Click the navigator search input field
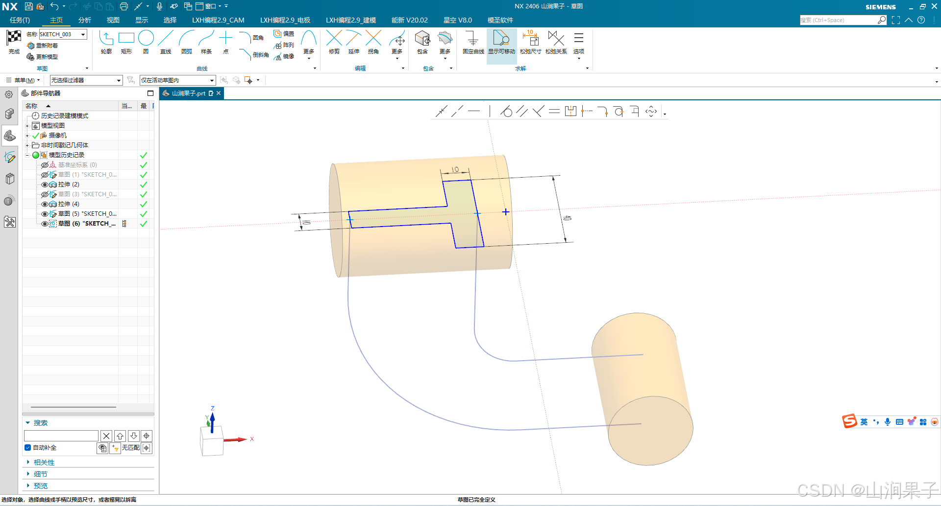 (61, 436)
